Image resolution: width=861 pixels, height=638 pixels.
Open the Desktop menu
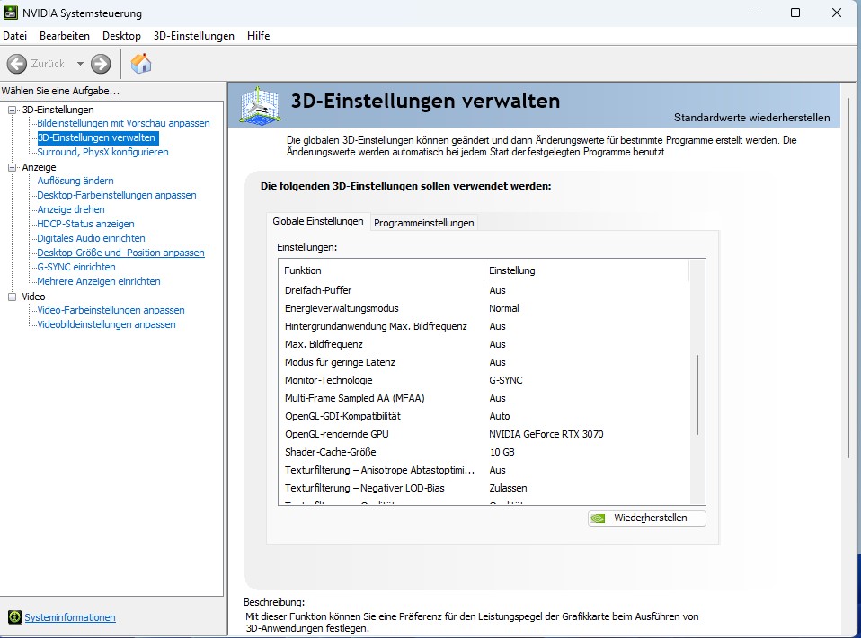coord(121,36)
